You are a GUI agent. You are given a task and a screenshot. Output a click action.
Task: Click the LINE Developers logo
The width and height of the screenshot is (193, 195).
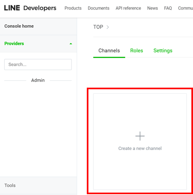tap(30, 8)
